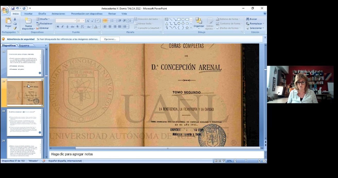The height and width of the screenshot is (178, 338).
Task: Cut selection with scissors icon
Action: coord(15,19)
